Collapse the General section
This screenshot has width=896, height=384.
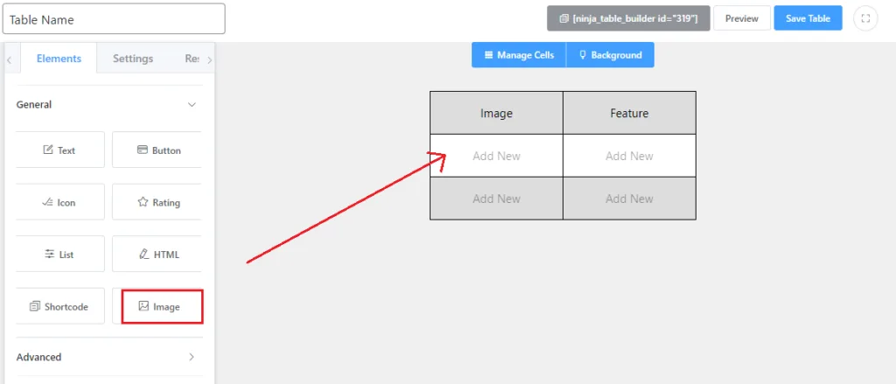192,105
